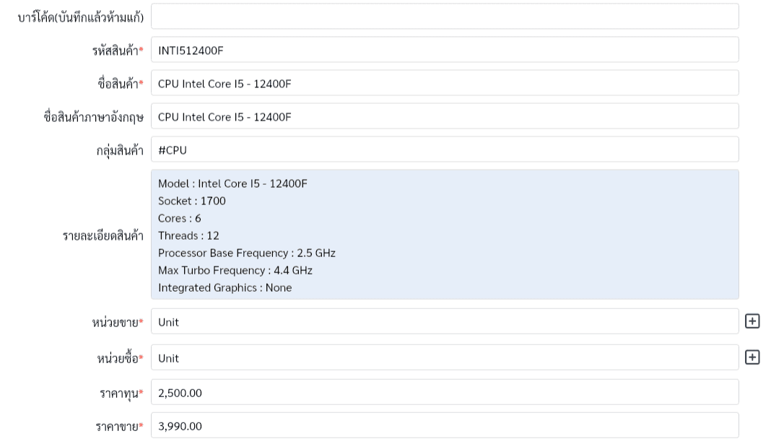This screenshot has width=771, height=444.
Task: Click the 'Model : Intel Core I5 - 12400F' line
Action: click(x=232, y=184)
